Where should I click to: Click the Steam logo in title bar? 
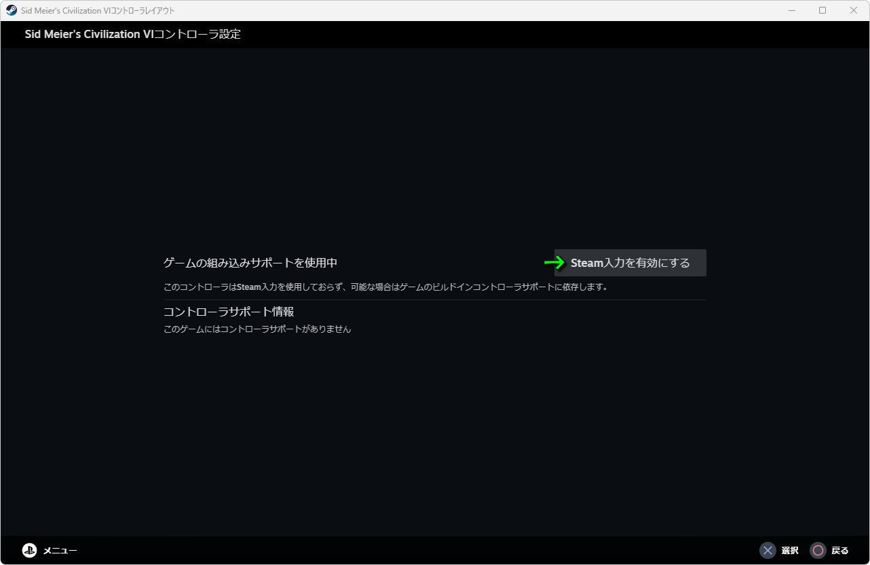point(12,11)
